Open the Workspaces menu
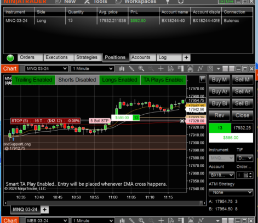This screenshot has height=223, width=258. tap(136, 2)
